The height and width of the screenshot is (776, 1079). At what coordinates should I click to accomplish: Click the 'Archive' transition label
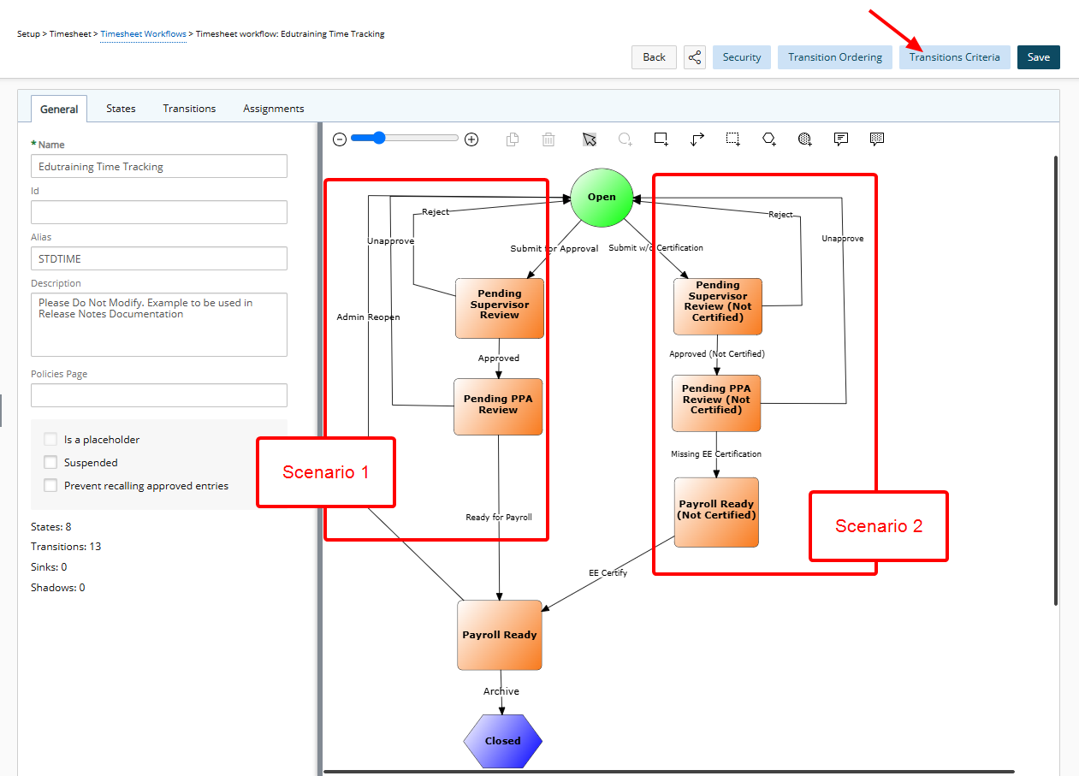[x=501, y=691]
